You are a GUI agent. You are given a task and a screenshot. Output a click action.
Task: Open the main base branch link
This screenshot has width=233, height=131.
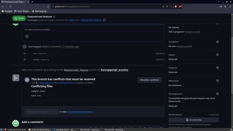click(71, 20)
